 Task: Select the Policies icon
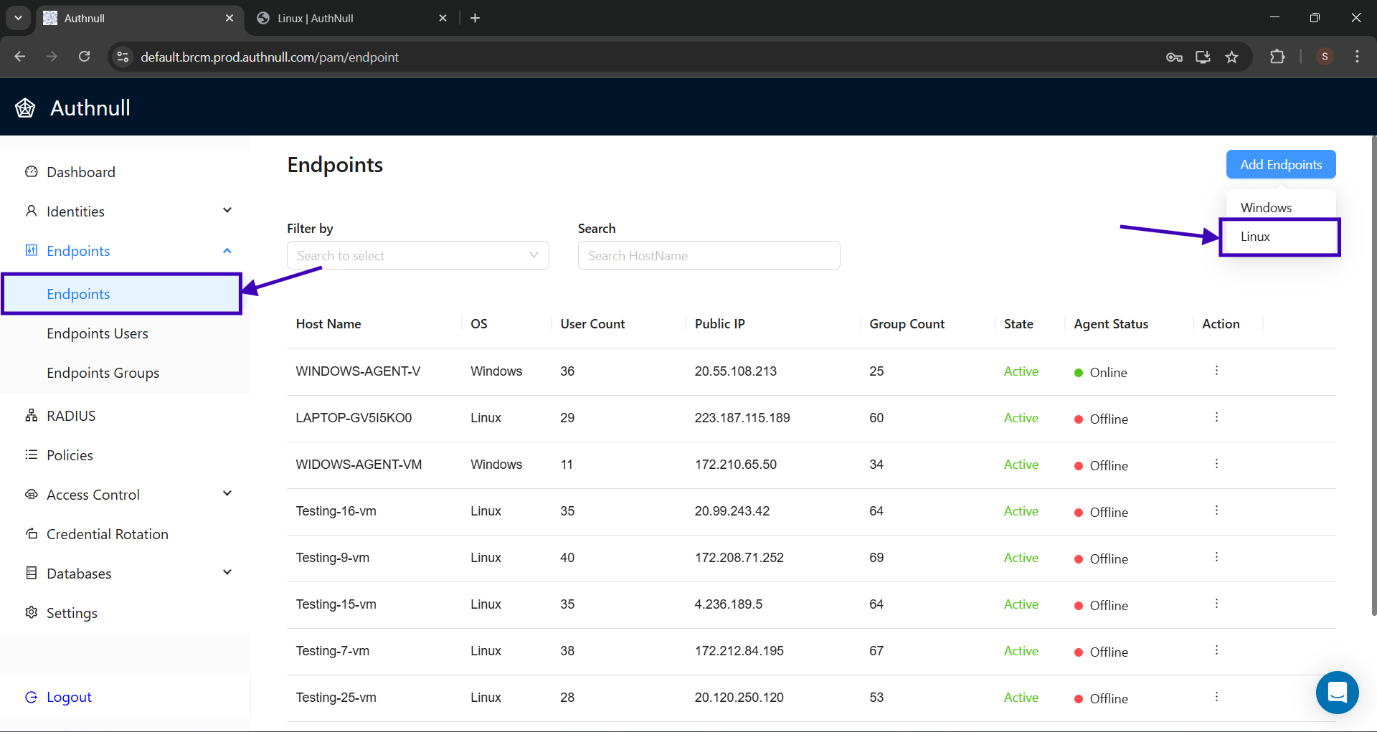30,455
